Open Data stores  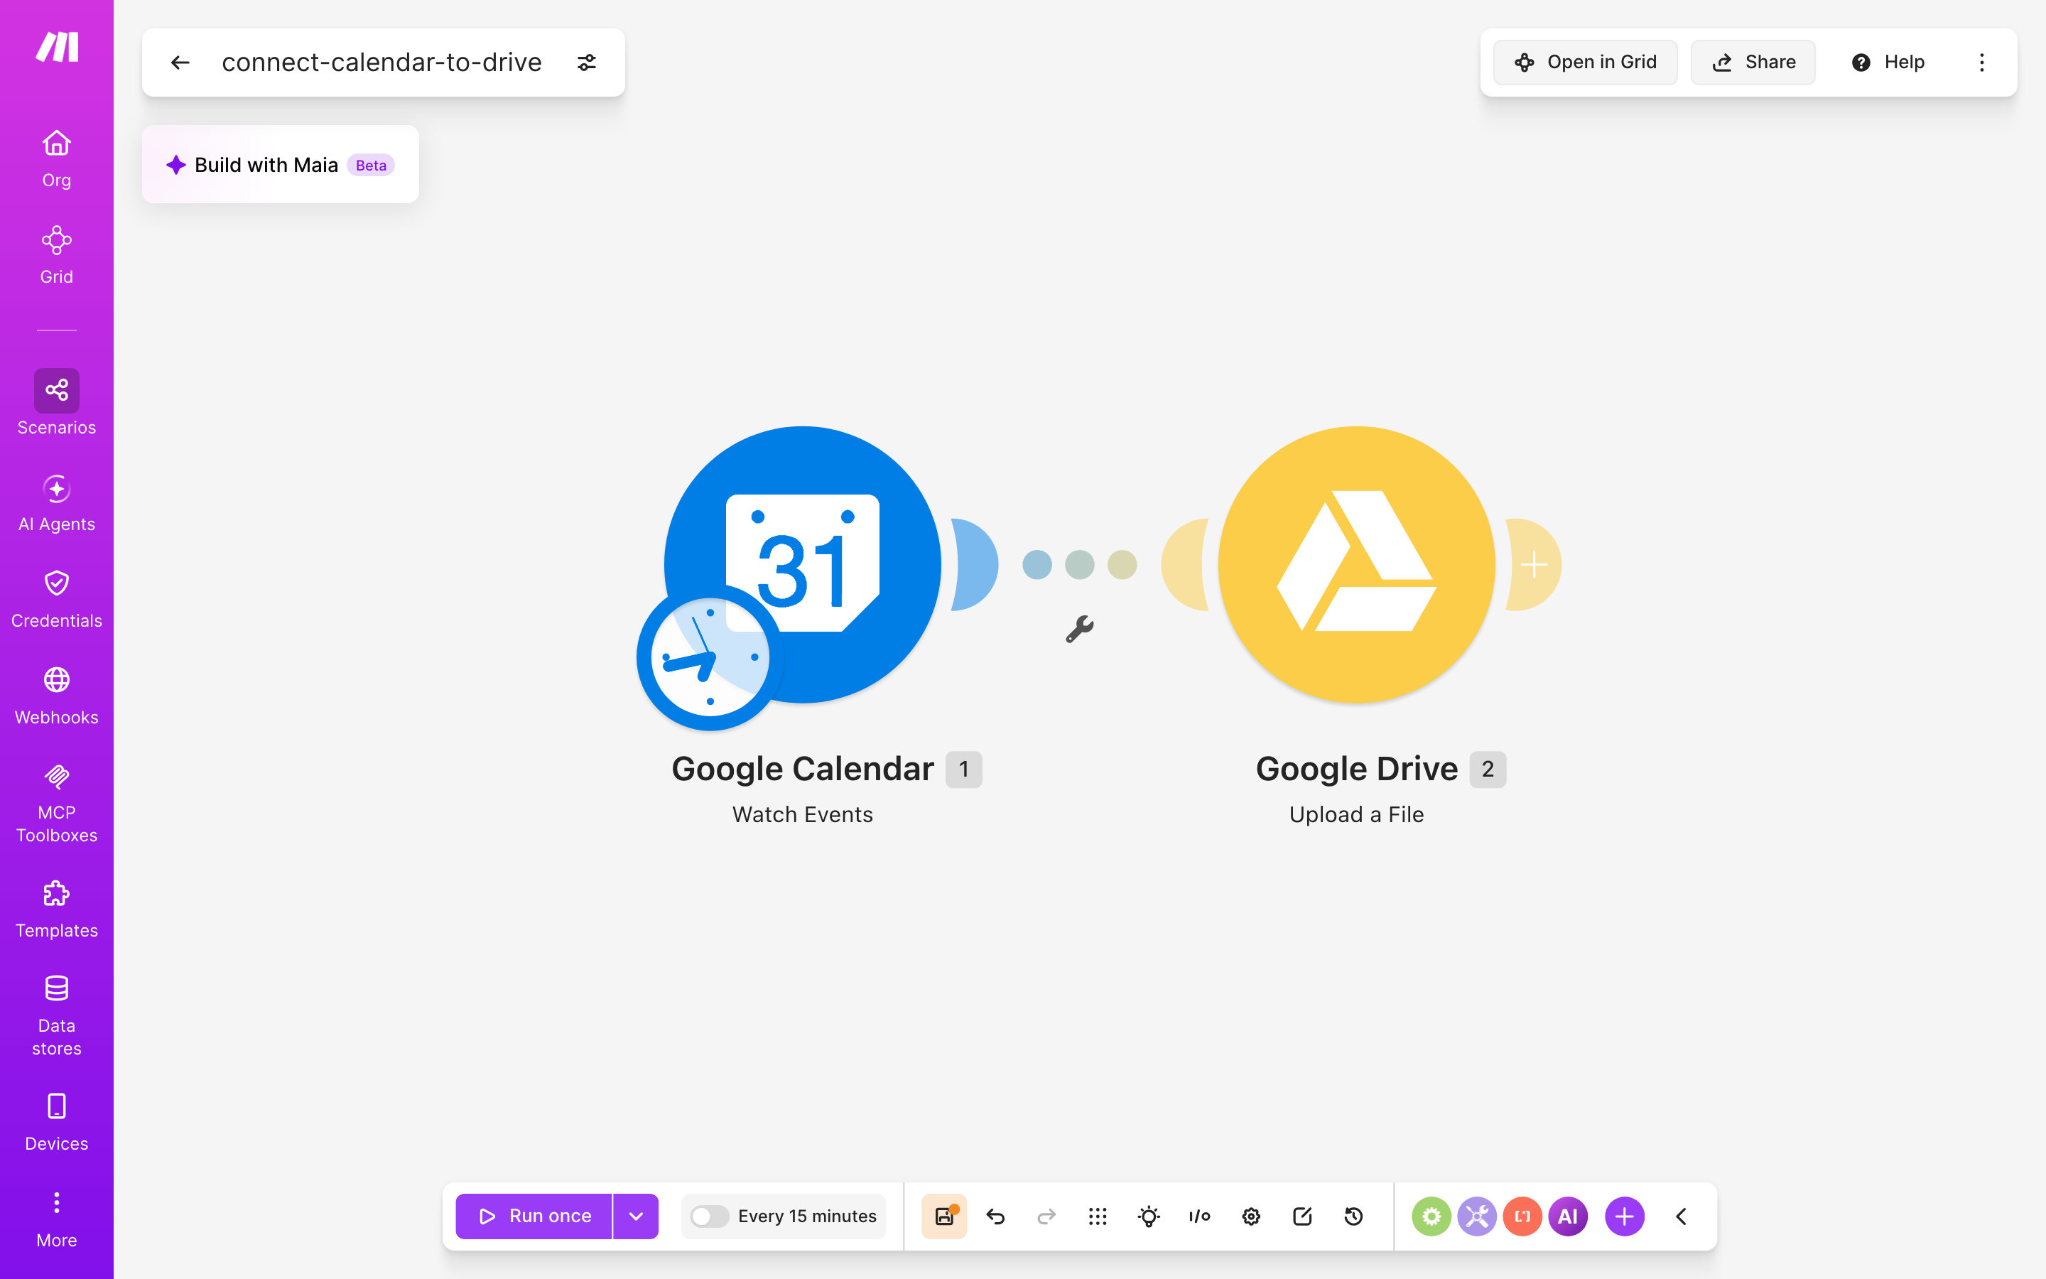(57, 1016)
